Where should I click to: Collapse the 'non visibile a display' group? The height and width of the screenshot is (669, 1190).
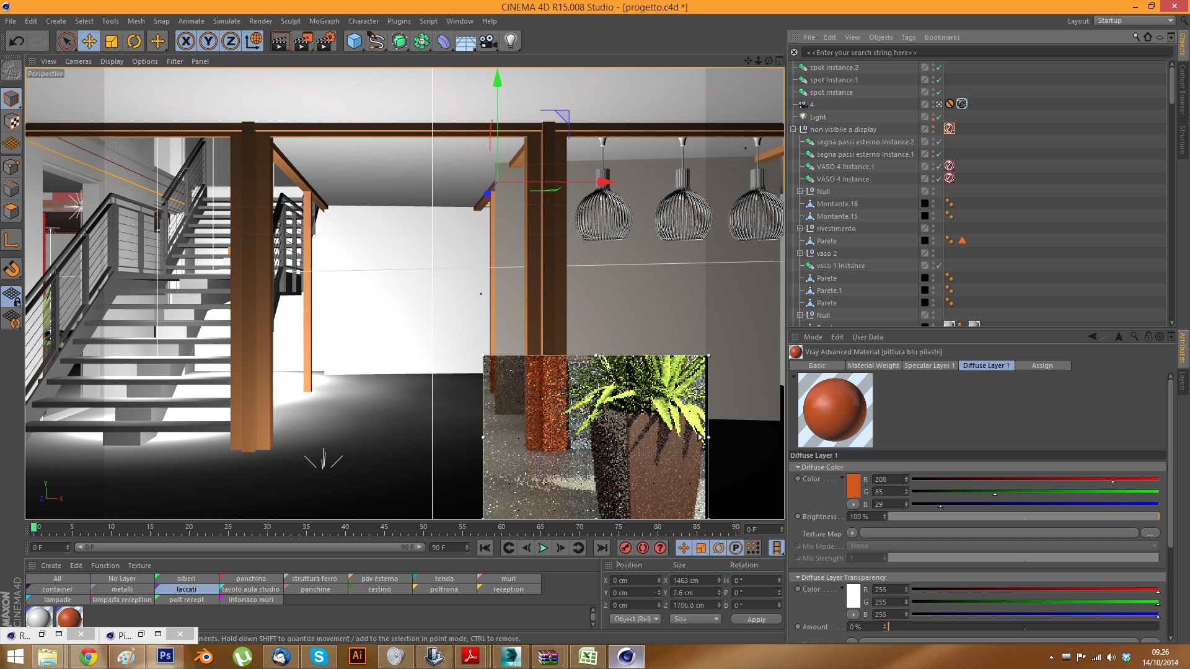[793, 129]
